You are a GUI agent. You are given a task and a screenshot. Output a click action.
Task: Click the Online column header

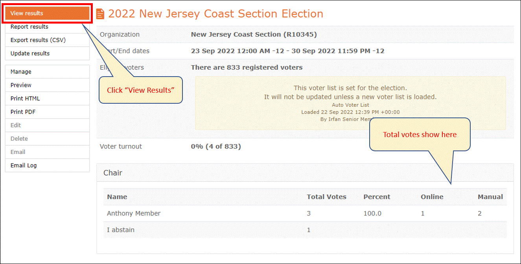432,197
